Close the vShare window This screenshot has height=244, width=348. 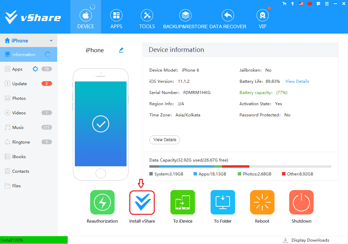tap(344, 4)
